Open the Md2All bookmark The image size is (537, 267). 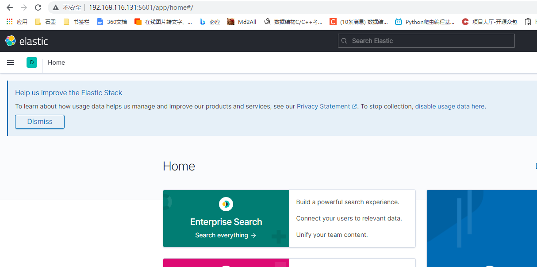click(242, 22)
